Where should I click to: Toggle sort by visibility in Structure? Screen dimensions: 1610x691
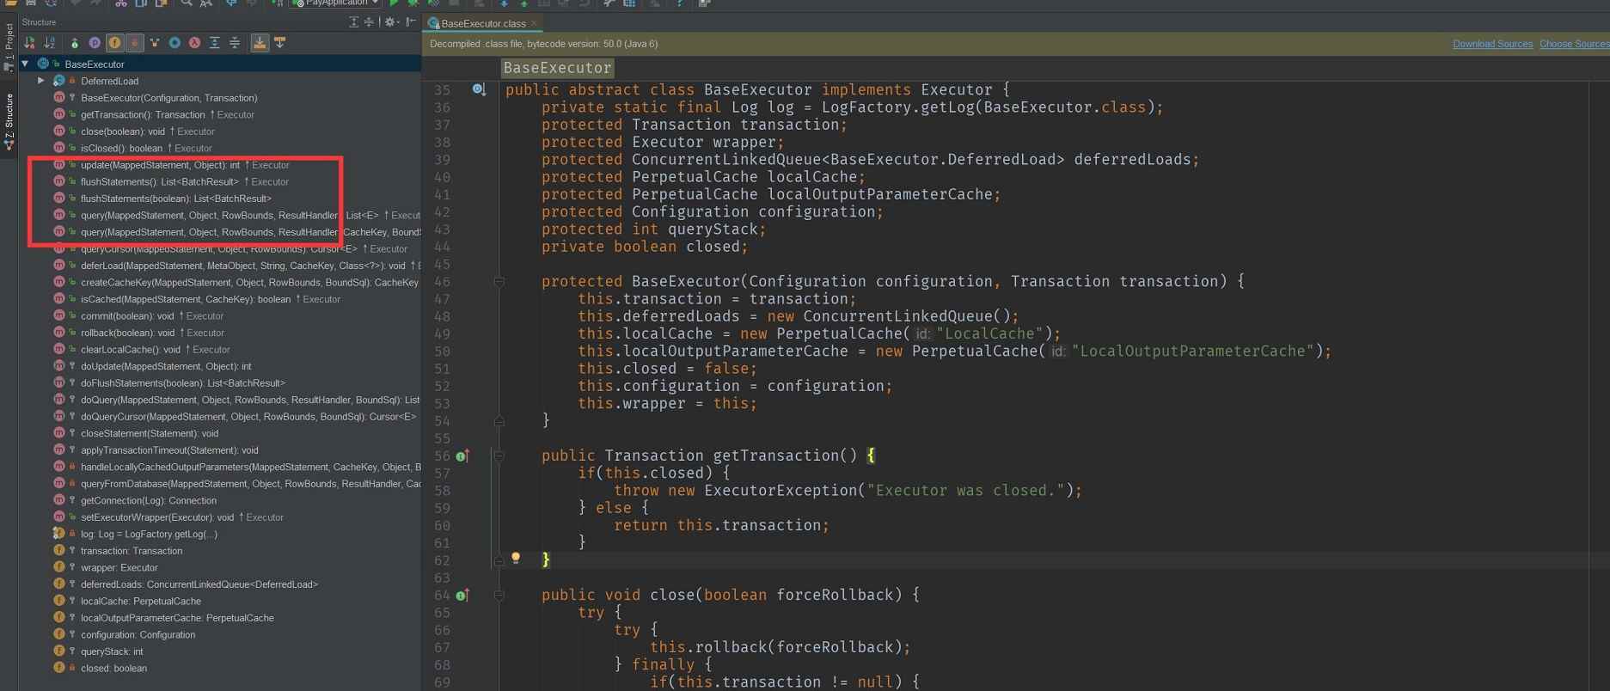(30, 42)
